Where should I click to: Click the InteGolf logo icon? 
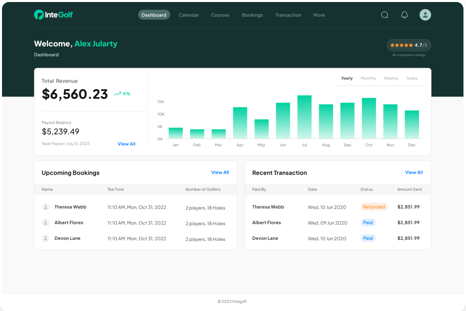38,15
